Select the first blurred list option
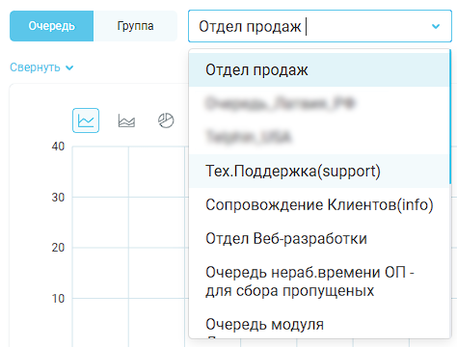 point(319,103)
